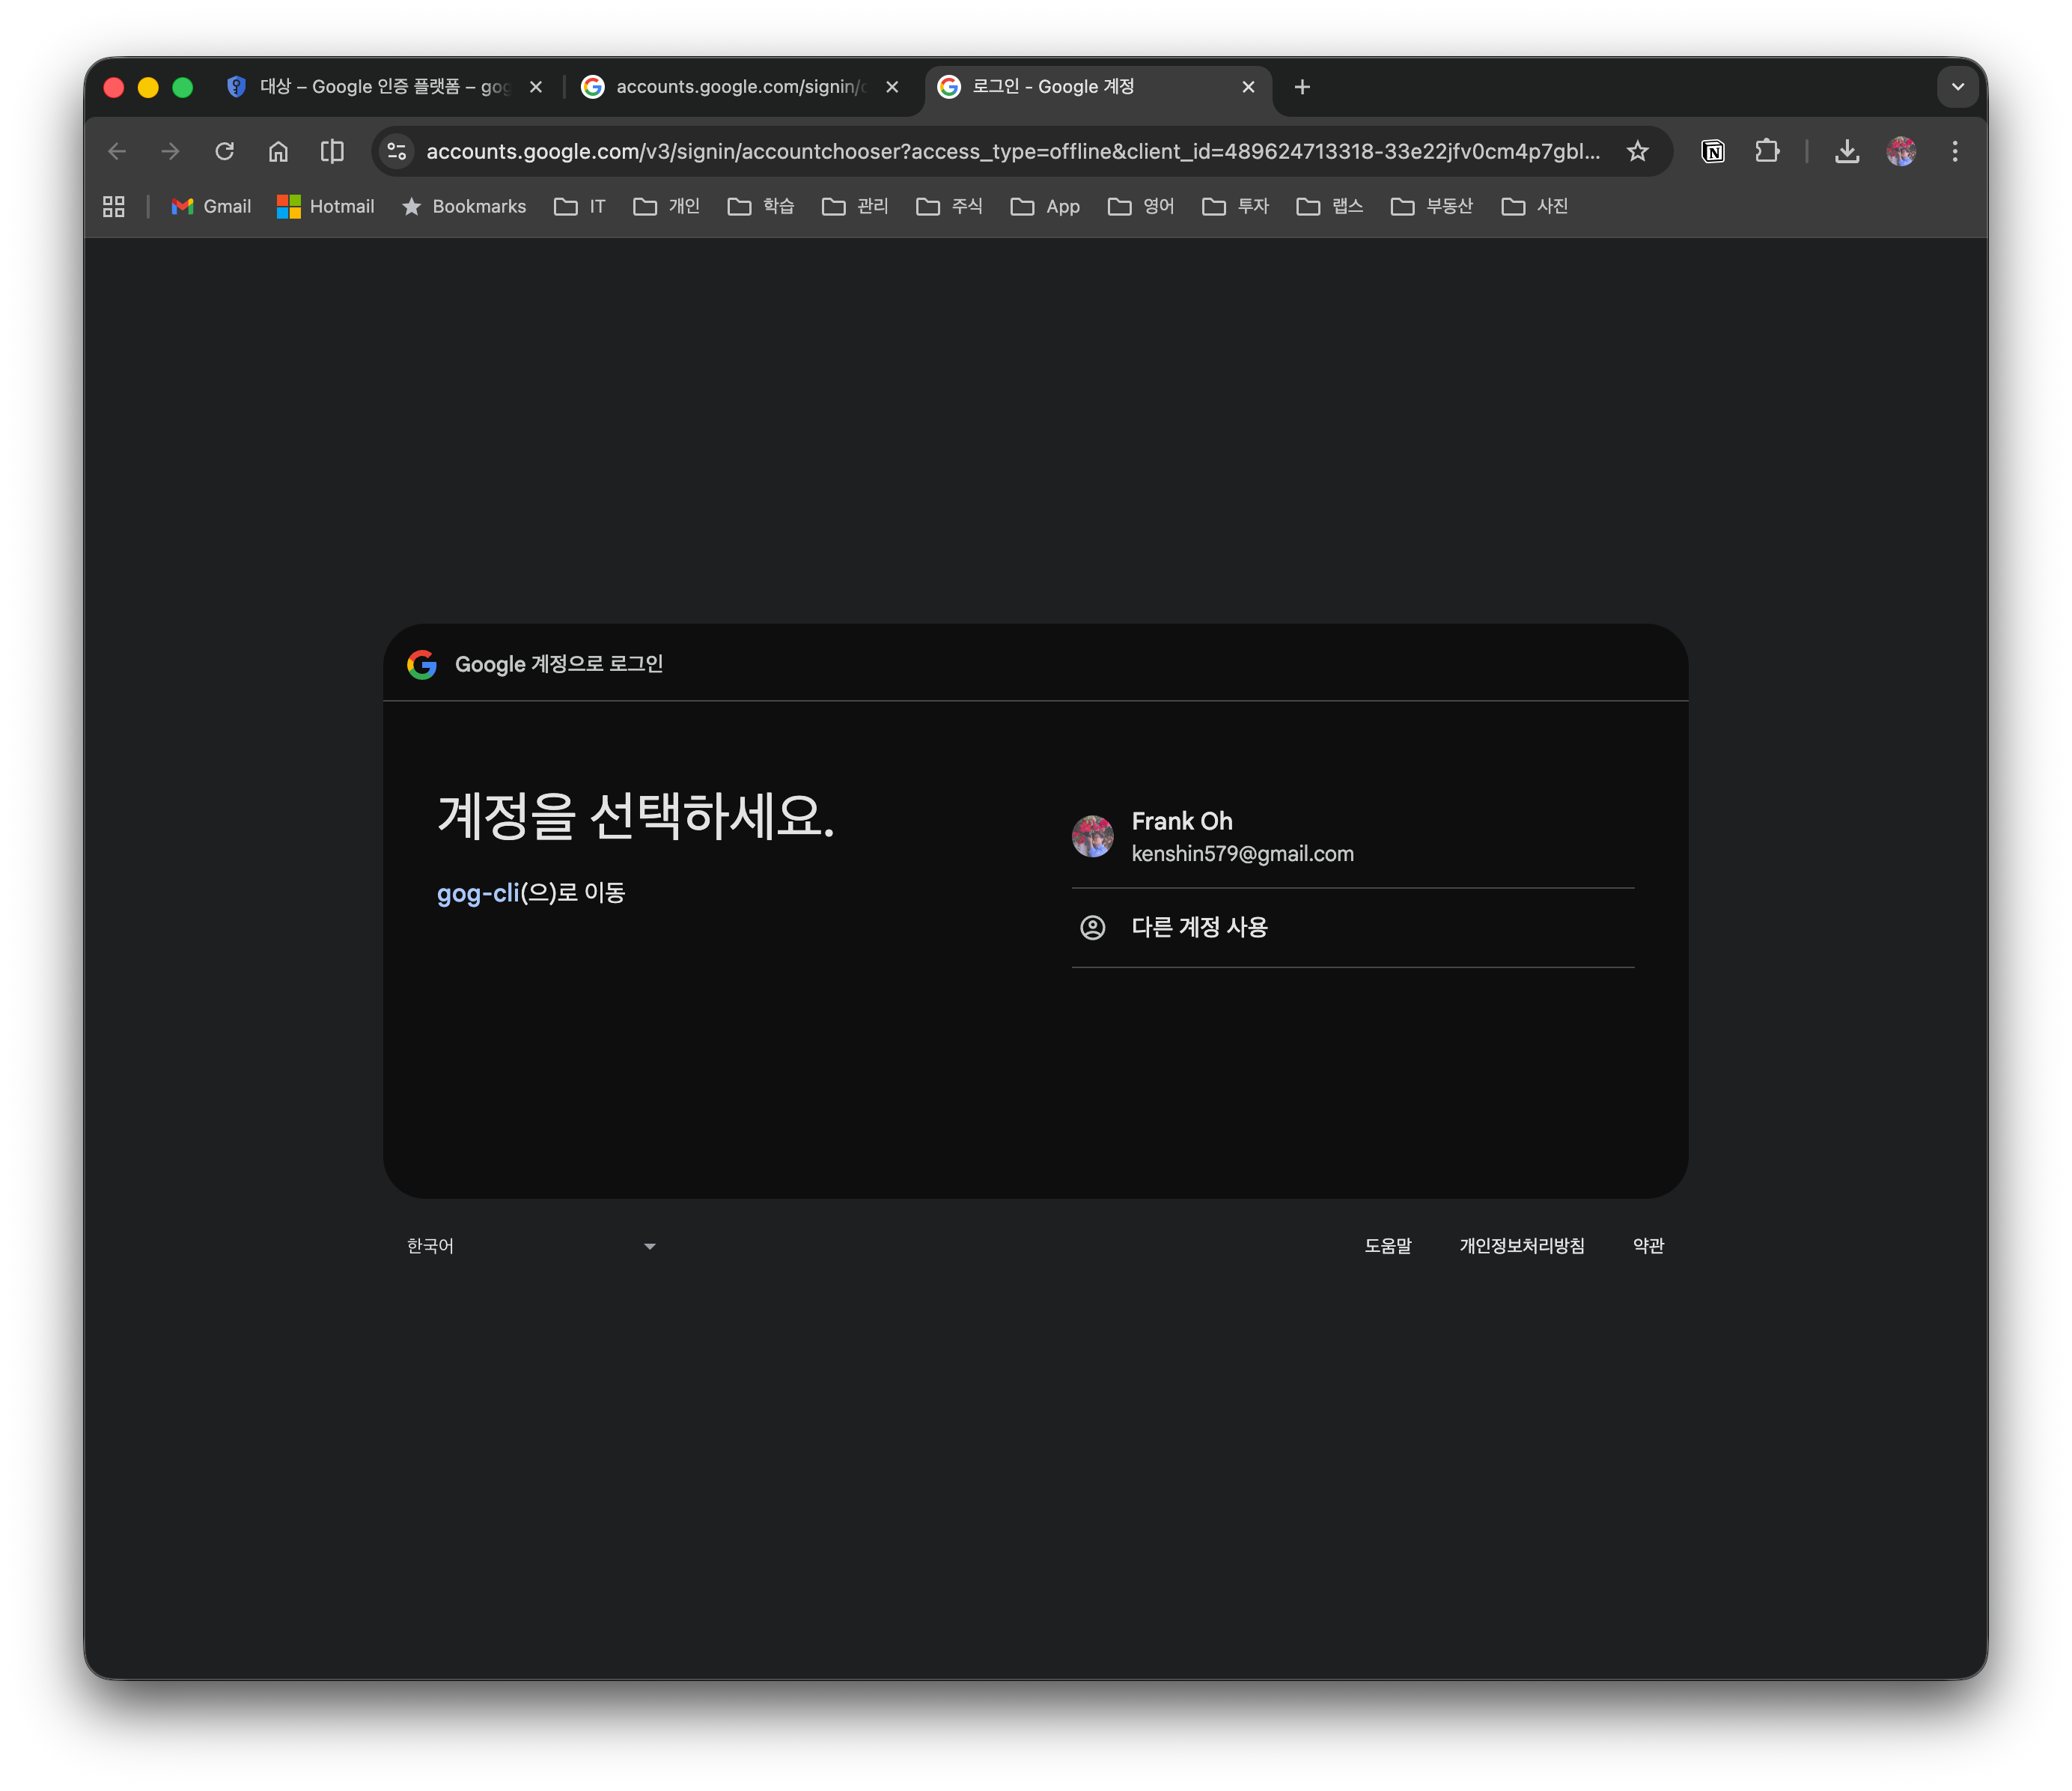
Task: Click the site permissions icon in address bar
Action: pos(396,151)
